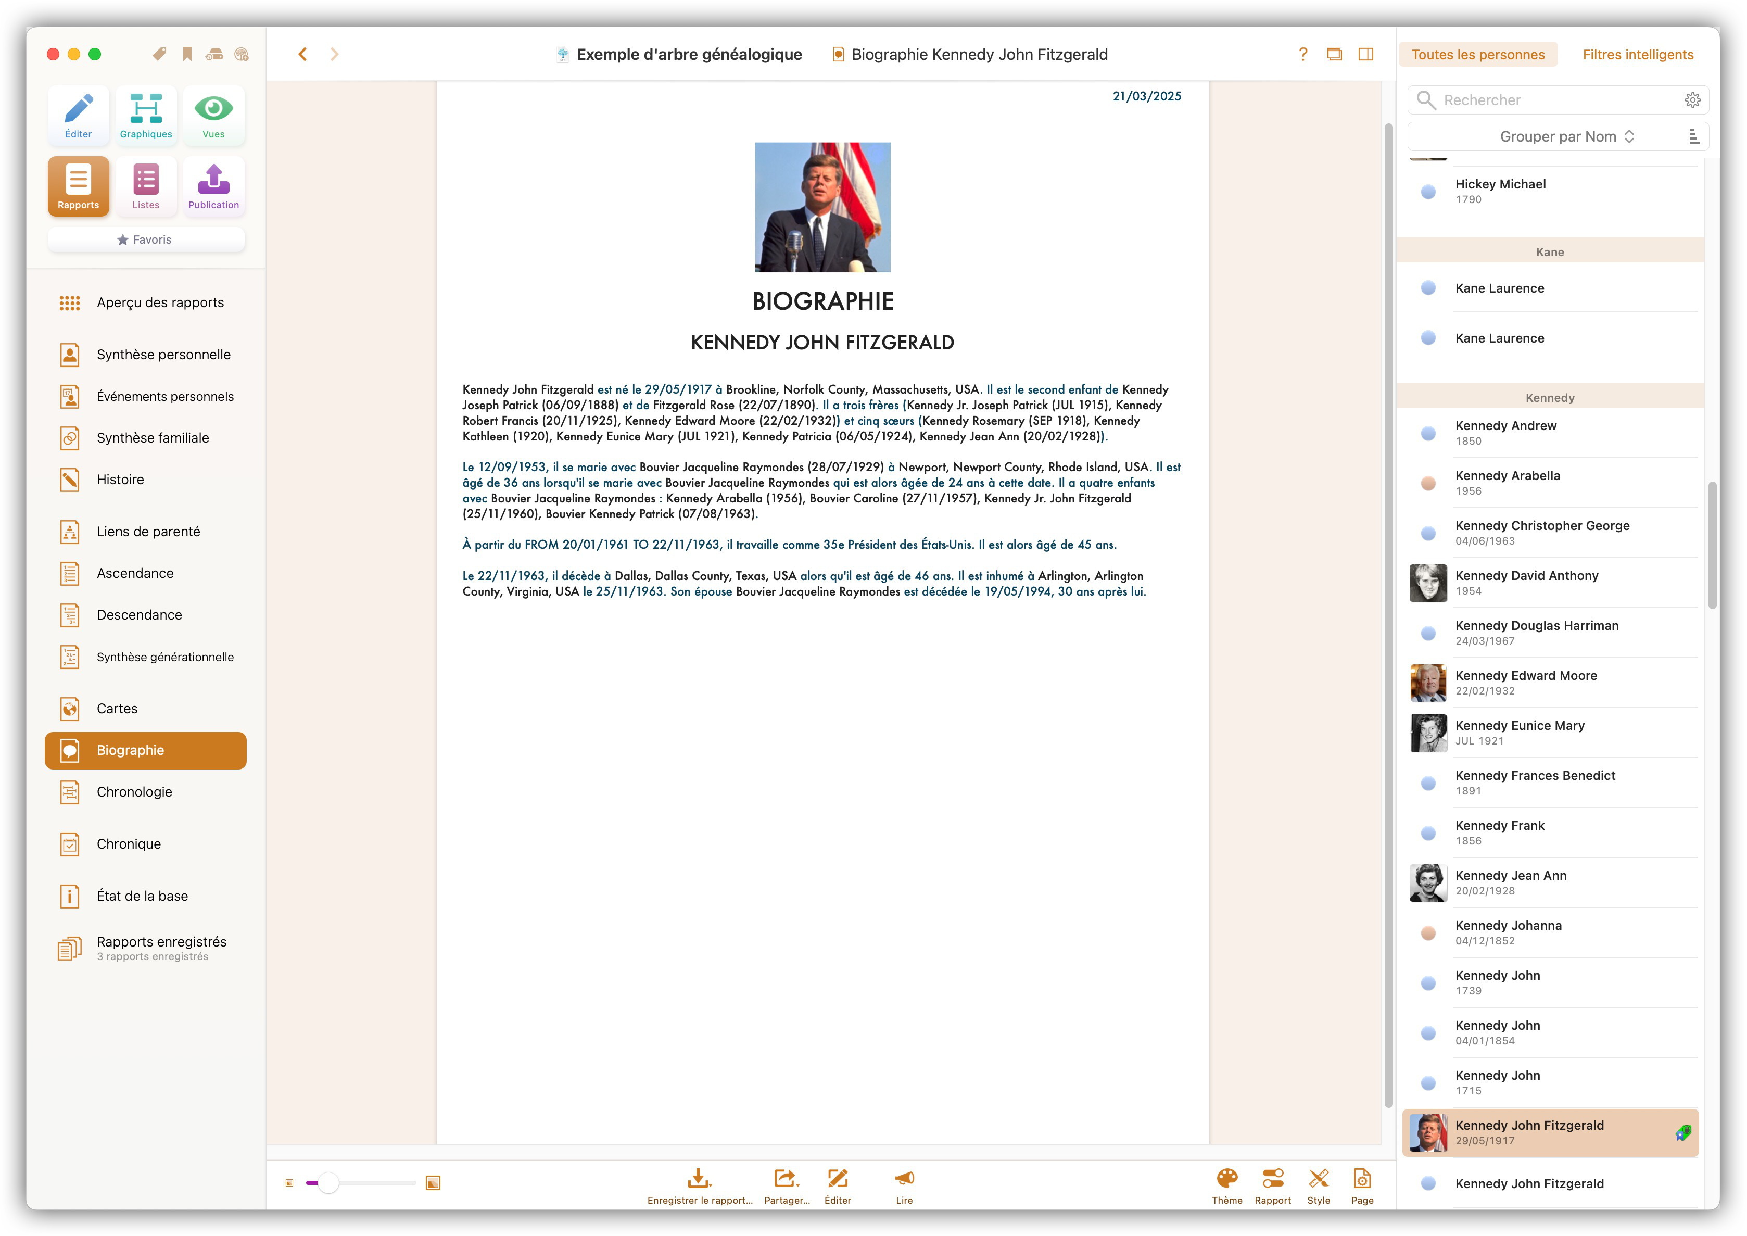Select Histoire report
Screen dimensions: 1747x1236
[x=146, y=480]
